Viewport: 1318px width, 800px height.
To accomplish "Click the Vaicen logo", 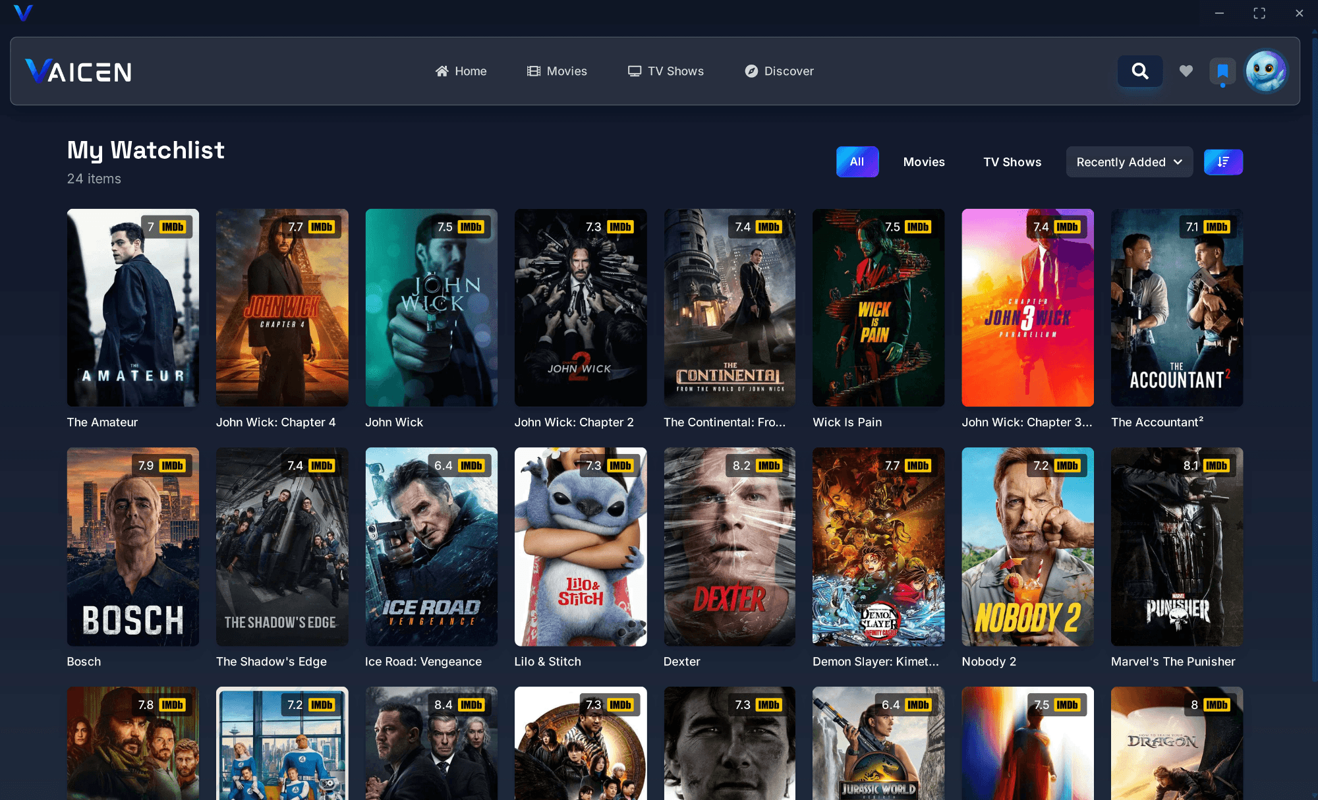I will [77, 71].
